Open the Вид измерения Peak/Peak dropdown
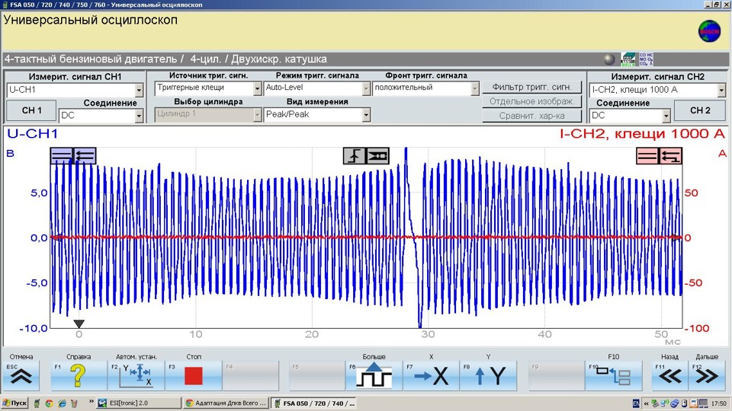 [x=366, y=116]
